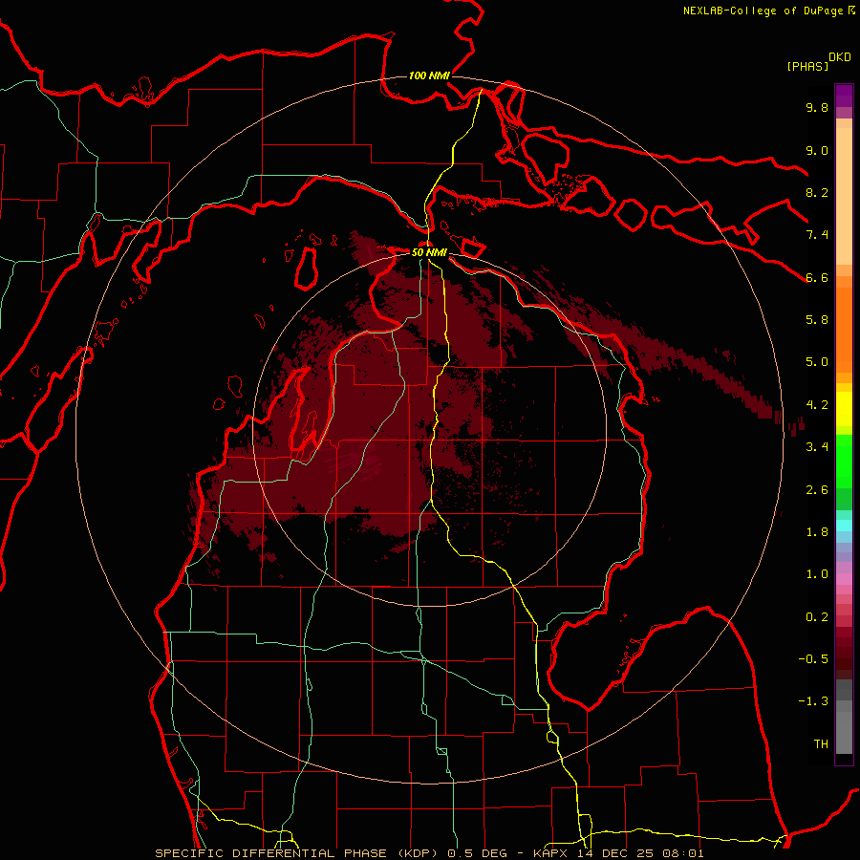
Task: Click the bright yellow segment of the color bar
Action: [844, 409]
